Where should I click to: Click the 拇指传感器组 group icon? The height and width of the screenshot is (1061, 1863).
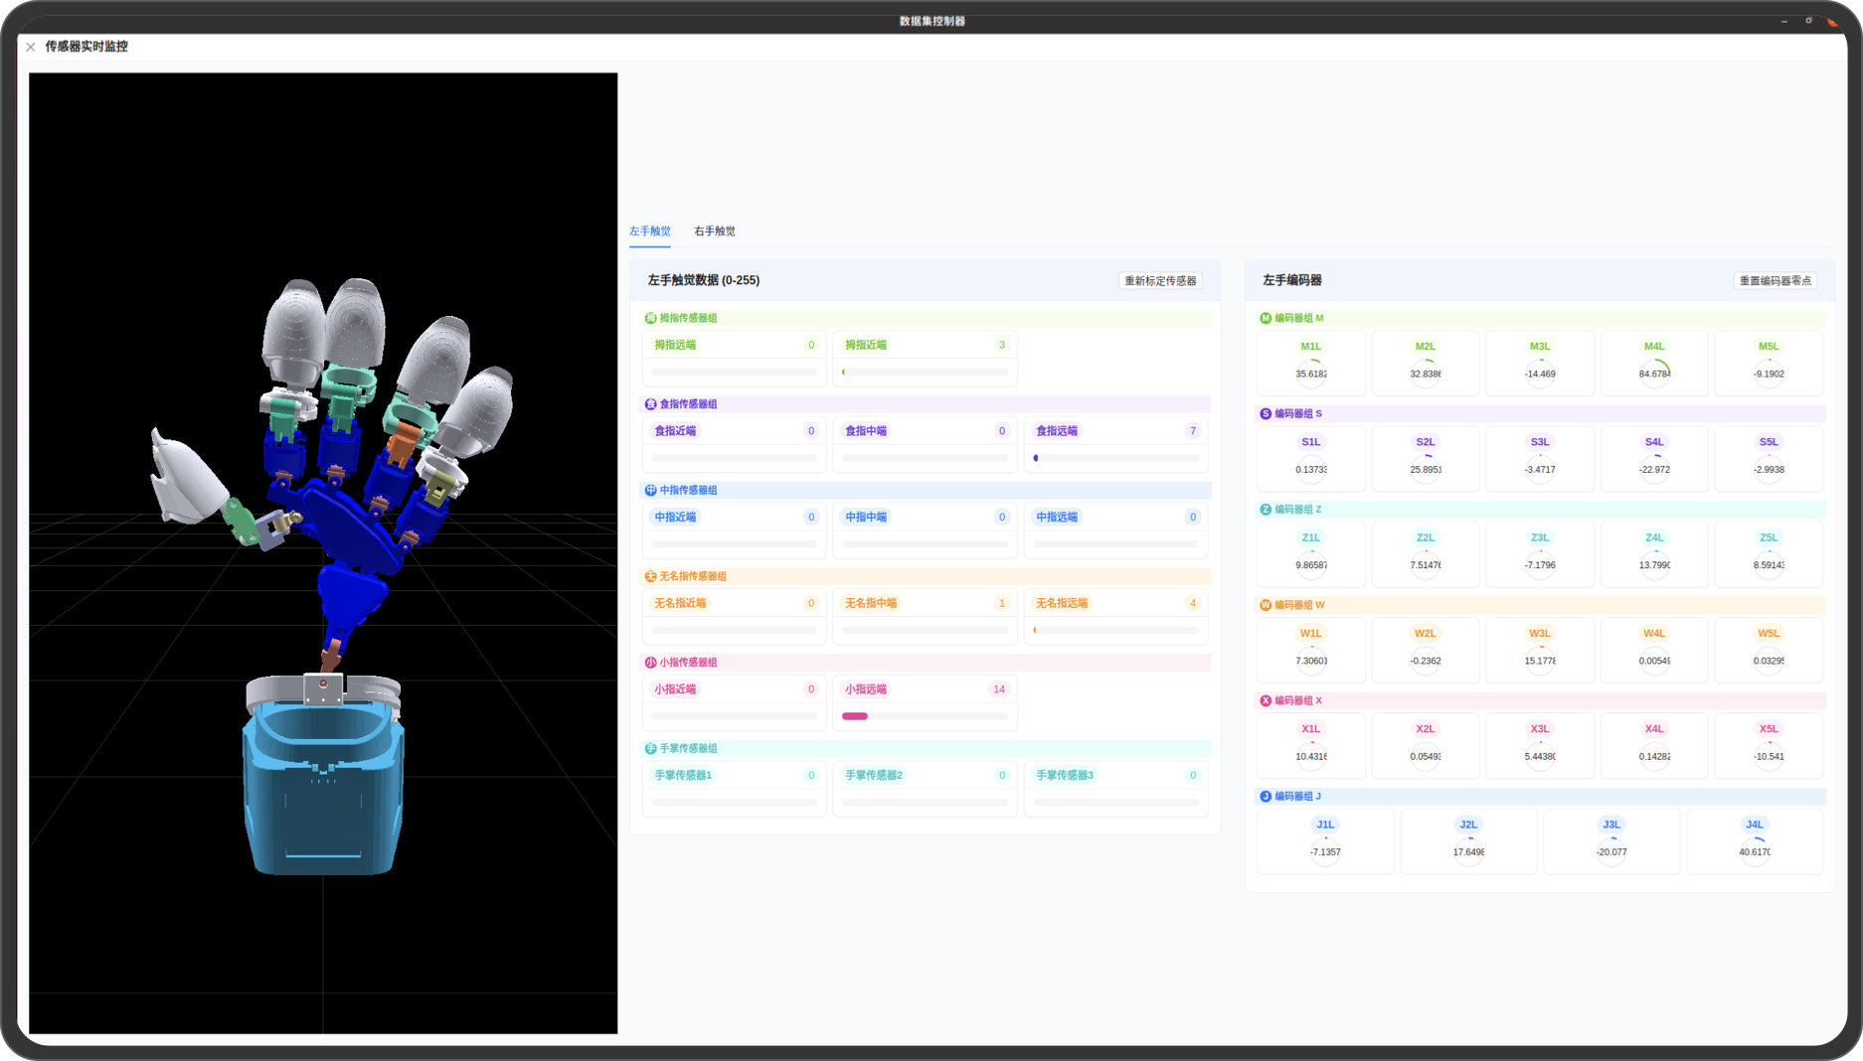click(x=650, y=318)
